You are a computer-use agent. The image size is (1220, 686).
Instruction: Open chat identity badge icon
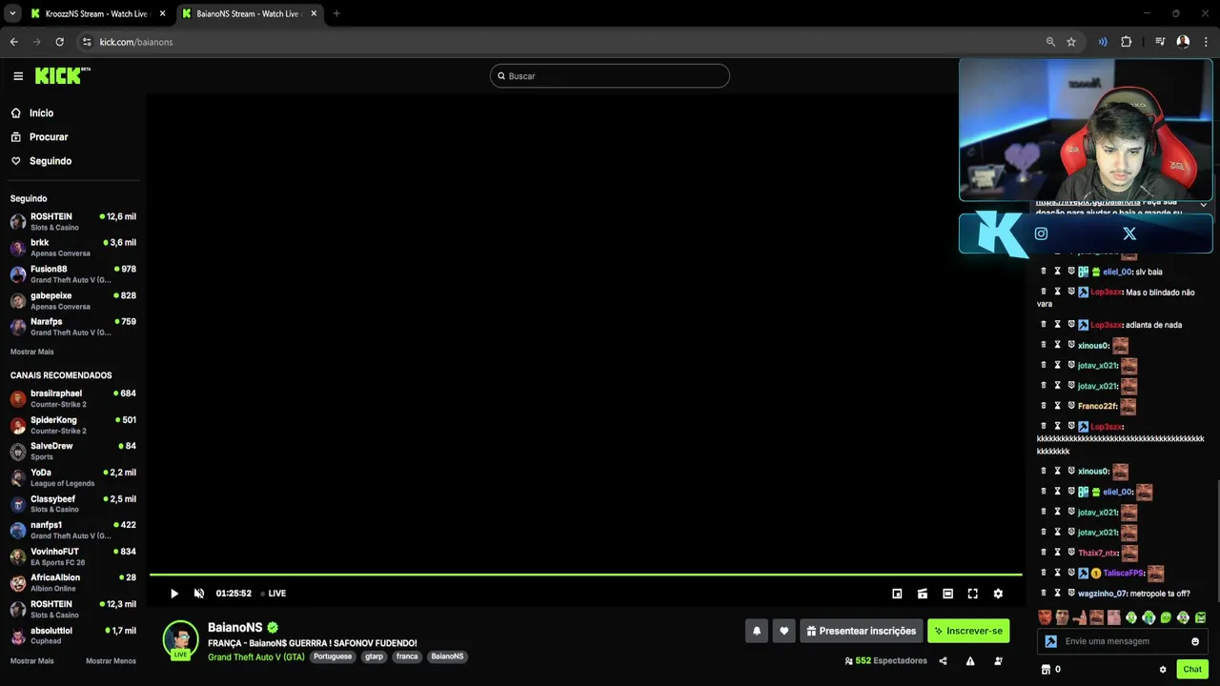click(1050, 641)
